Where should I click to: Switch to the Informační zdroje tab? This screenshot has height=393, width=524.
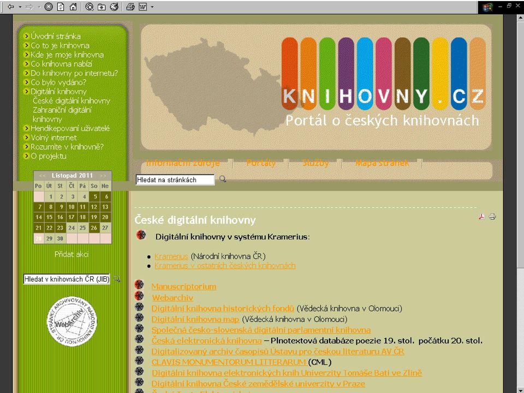[183, 163]
